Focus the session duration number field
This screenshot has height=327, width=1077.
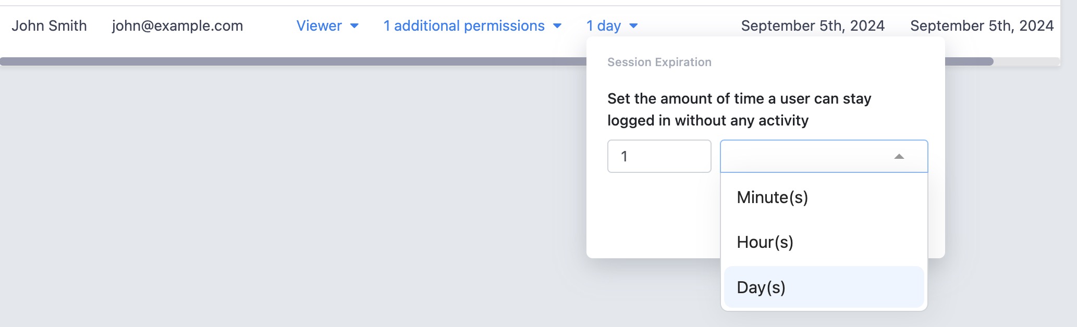tap(659, 156)
